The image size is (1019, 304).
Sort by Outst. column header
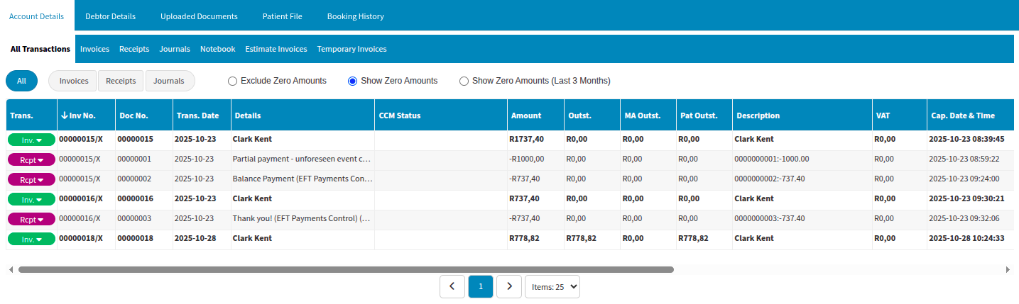click(x=592, y=115)
